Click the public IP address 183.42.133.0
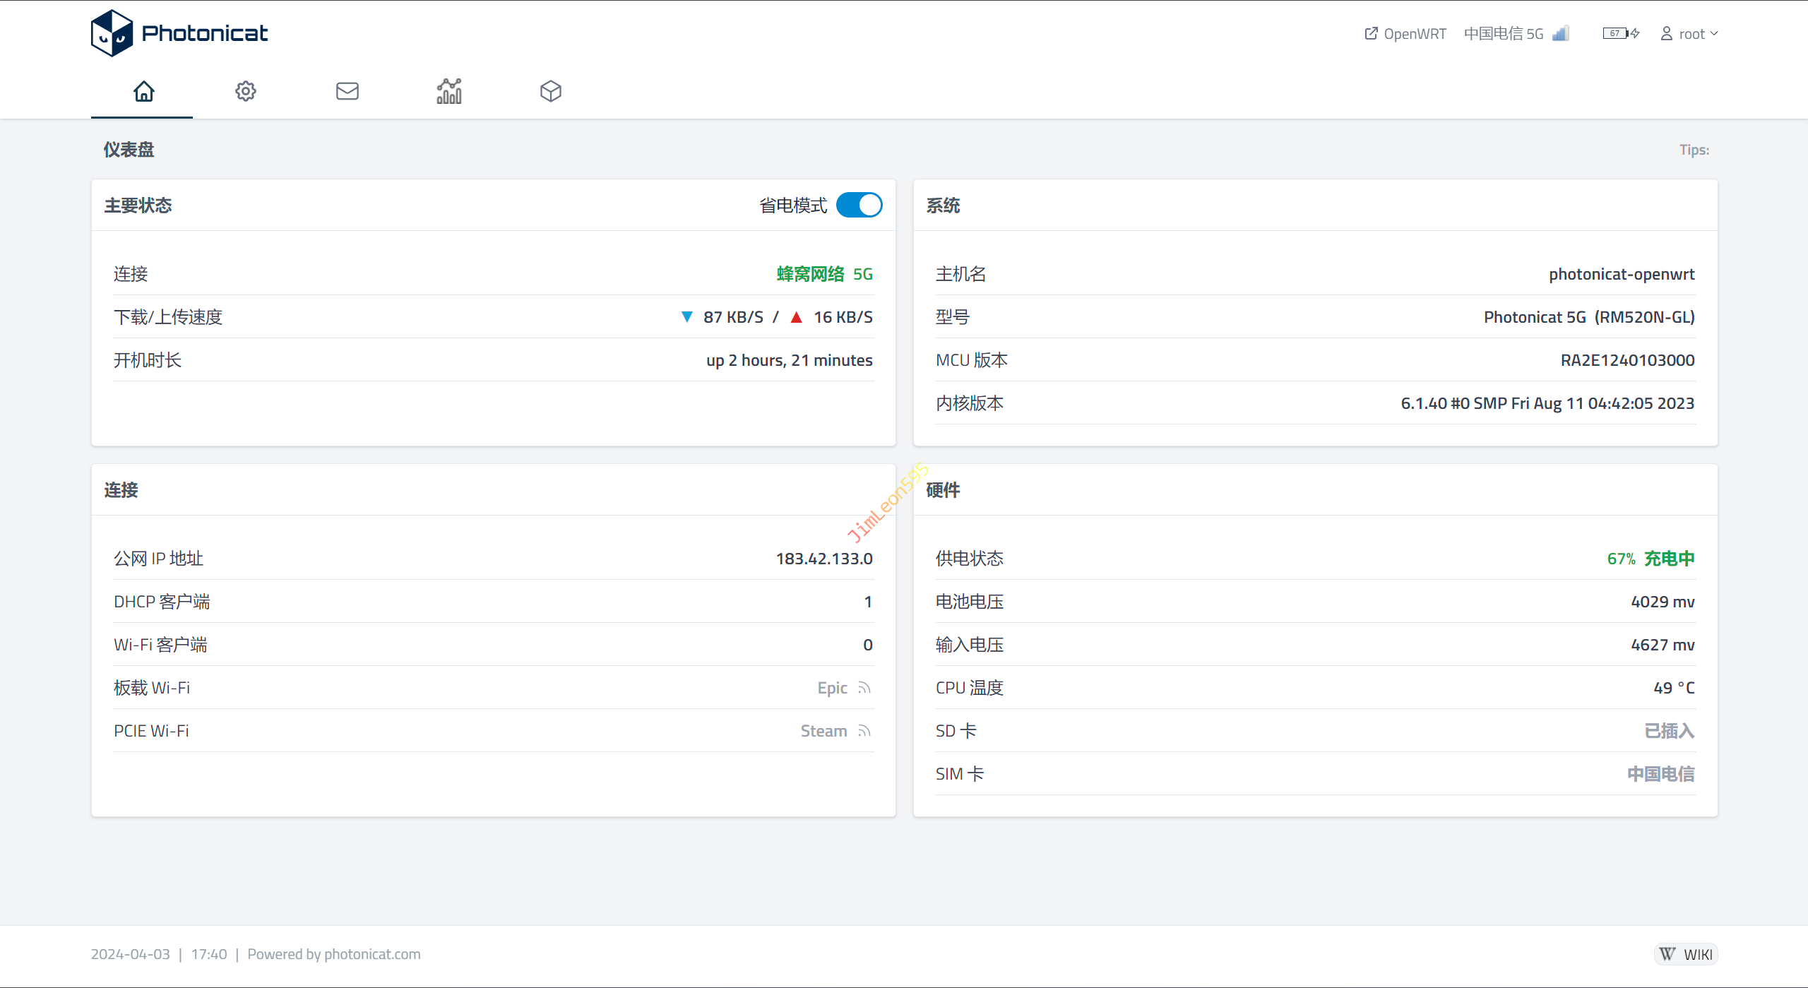 [x=823, y=559]
